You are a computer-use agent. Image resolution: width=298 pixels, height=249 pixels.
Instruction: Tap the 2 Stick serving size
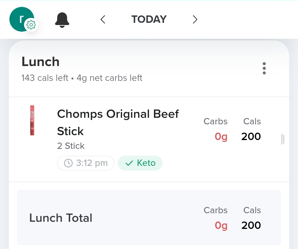tap(71, 146)
